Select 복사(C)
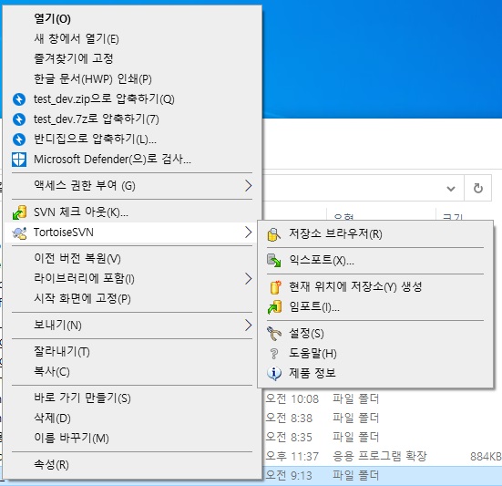Screen dimensions: 502x486 132,372
